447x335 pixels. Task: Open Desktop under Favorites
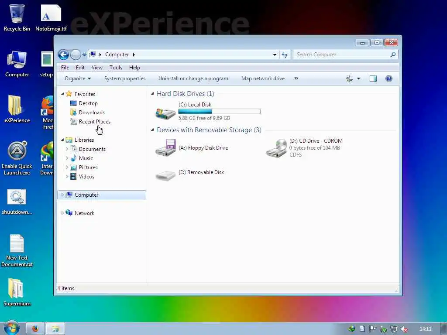(x=88, y=103)
